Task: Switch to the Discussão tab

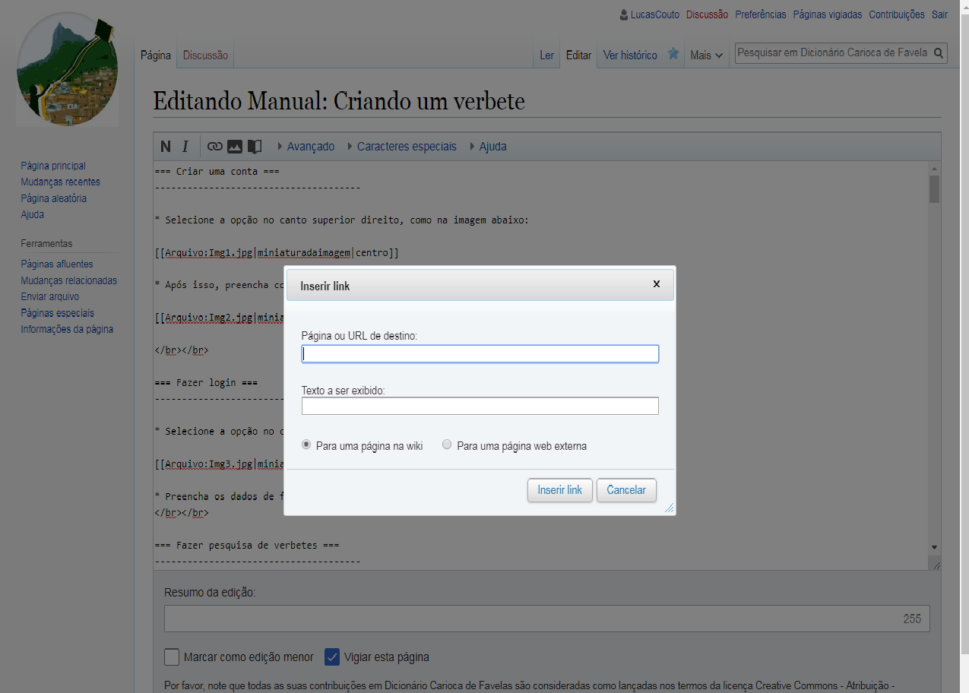Action: tap(205, 55)
